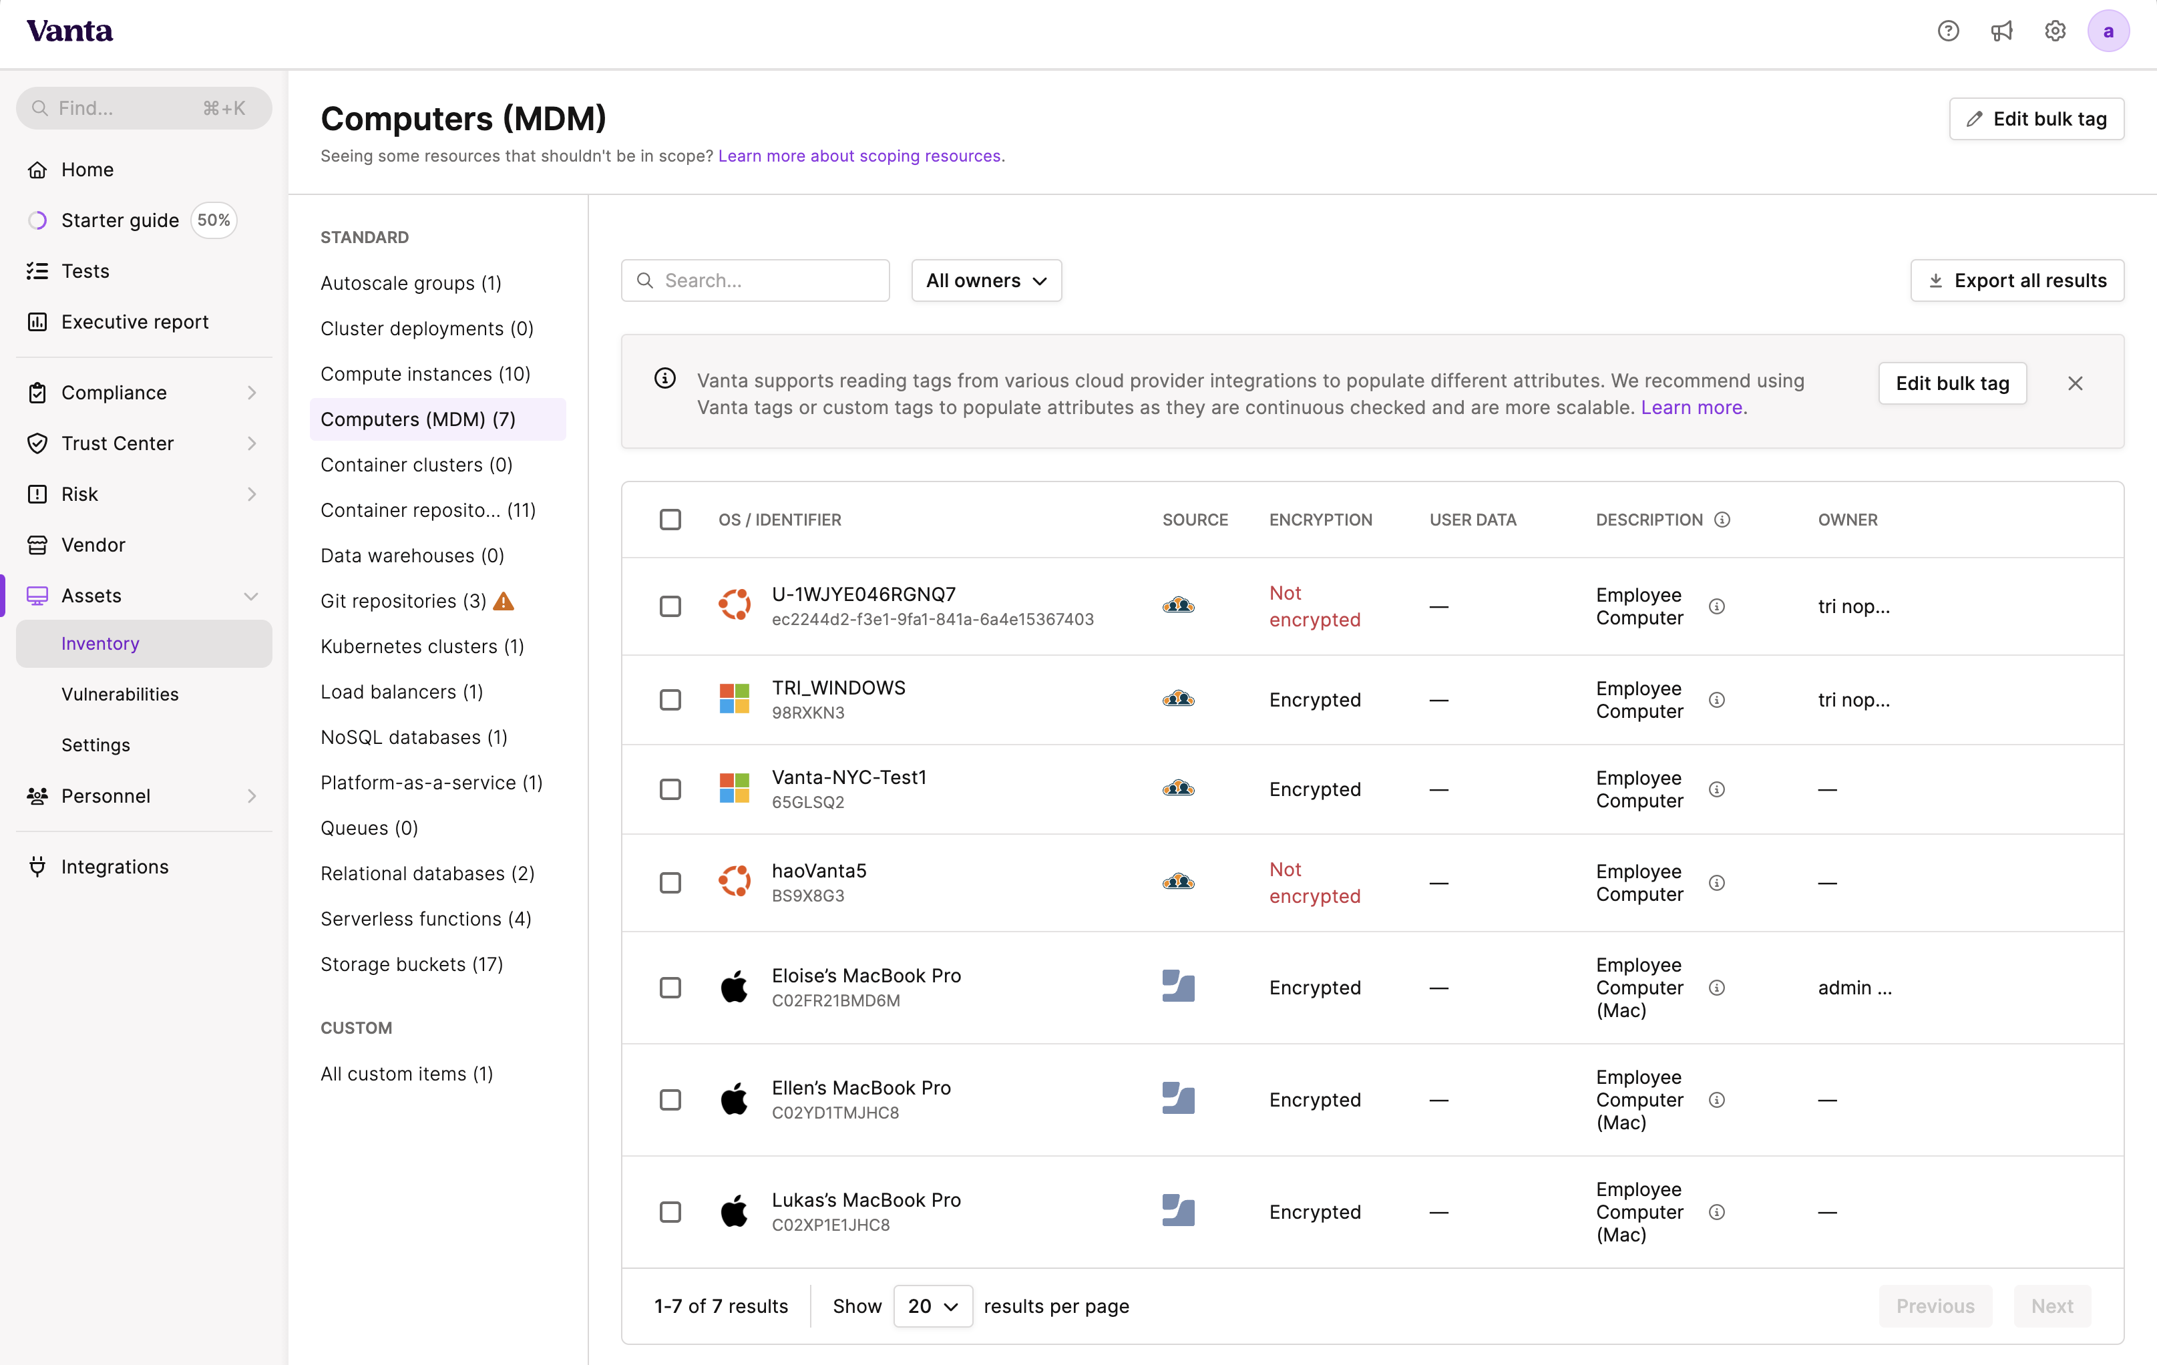
Task: Check the select-all checkbox in table header
Action: click(x=670, y=520)
